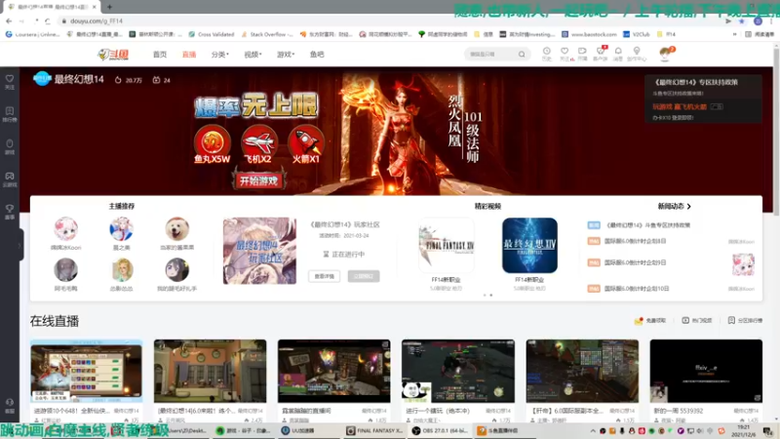Open the user avatar menu

coord(665,54)
